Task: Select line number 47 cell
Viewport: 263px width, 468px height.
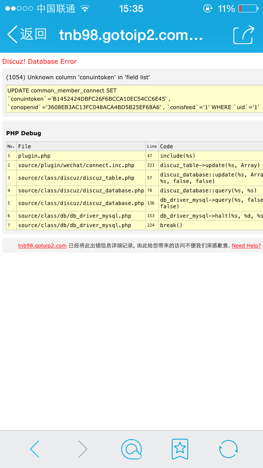Action: tap(152, 156)
